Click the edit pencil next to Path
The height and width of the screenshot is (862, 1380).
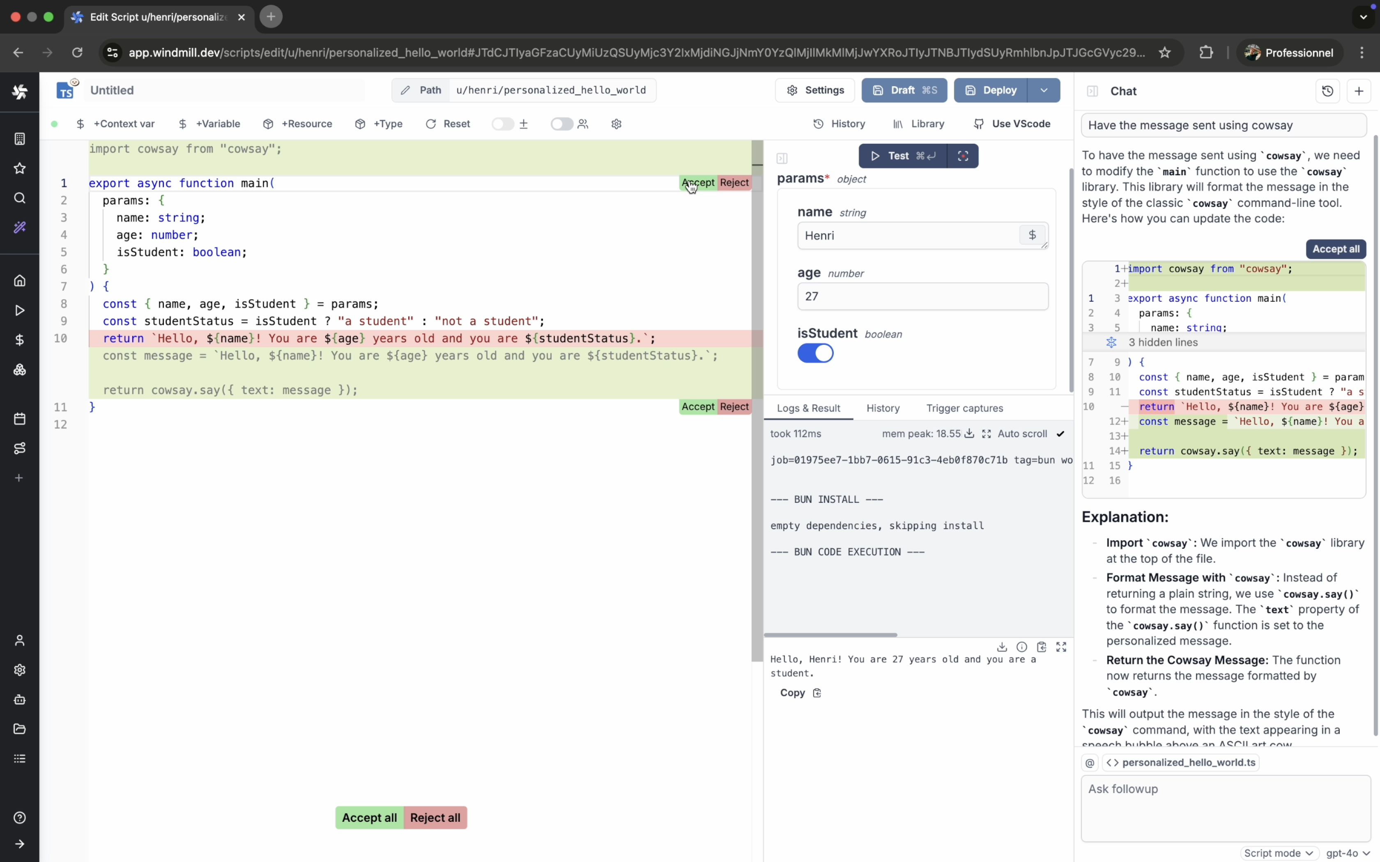[x=405, y=90]
